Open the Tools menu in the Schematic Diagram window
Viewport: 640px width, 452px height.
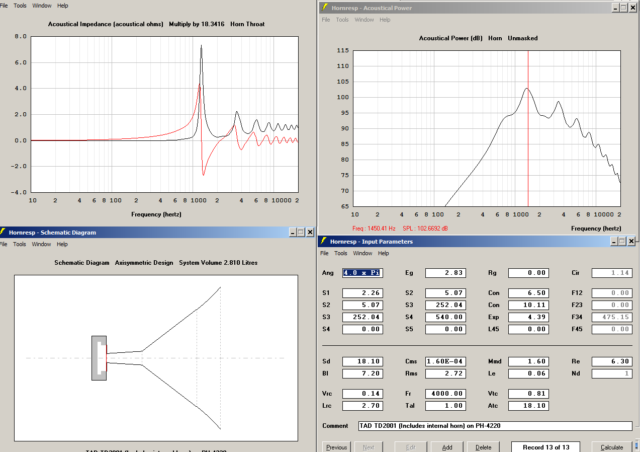pos(20,244)
